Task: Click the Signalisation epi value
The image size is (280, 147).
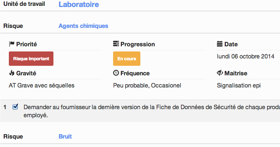Action: click(x=239, y=86)
